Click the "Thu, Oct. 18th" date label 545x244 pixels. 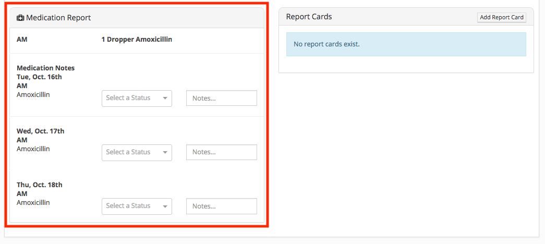tap(40, 185)
